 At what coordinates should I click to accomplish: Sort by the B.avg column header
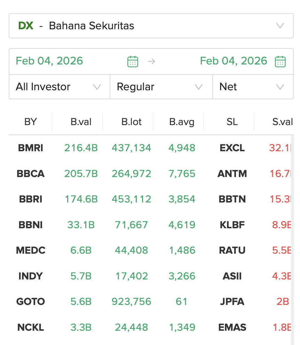pos(182,122)
